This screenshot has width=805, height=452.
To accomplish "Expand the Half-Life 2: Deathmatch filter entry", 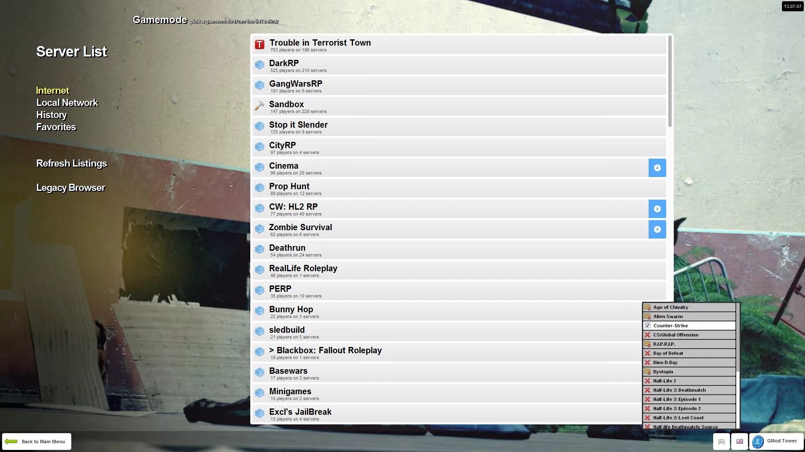I will tap(688, 390).
